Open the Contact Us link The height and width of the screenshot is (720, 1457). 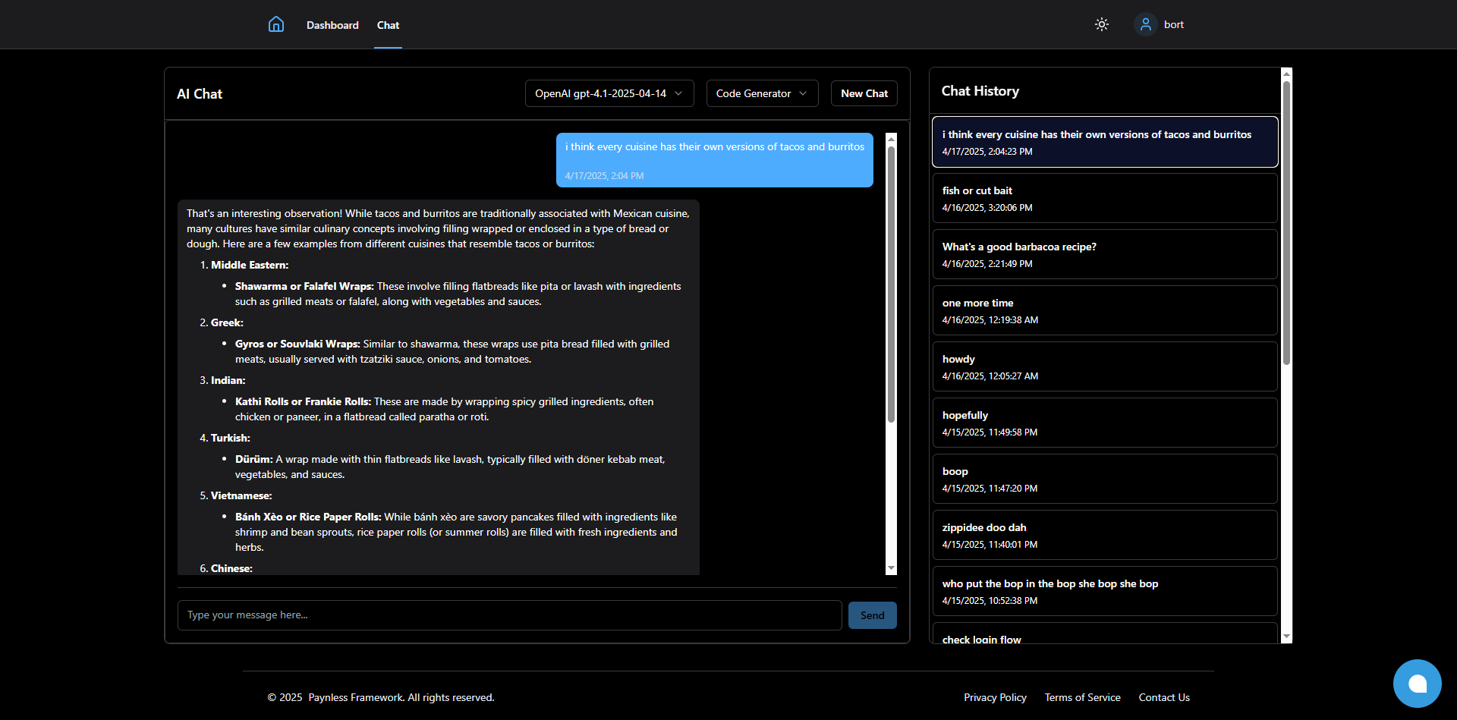[x=1164, y=696]
